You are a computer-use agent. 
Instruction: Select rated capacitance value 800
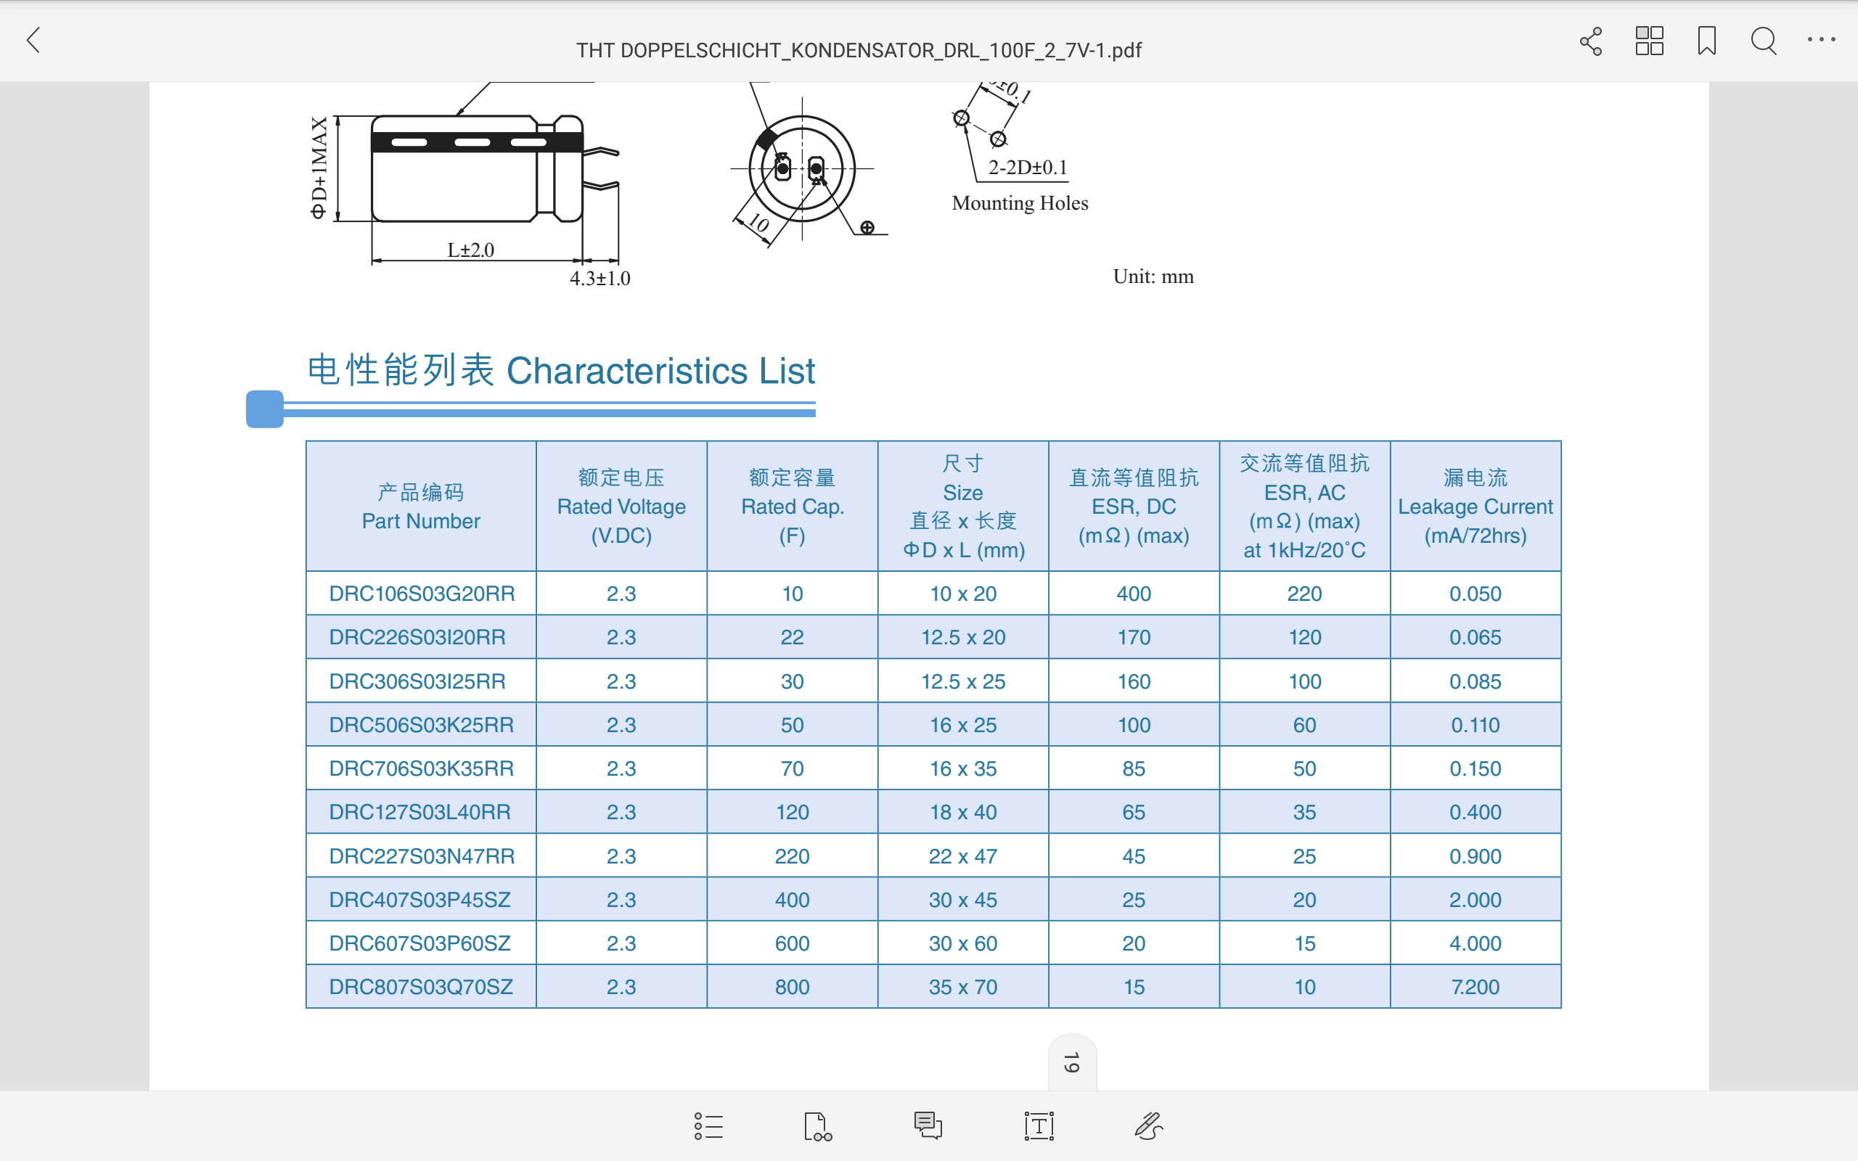pyautogui.click(x=793, y=987)
